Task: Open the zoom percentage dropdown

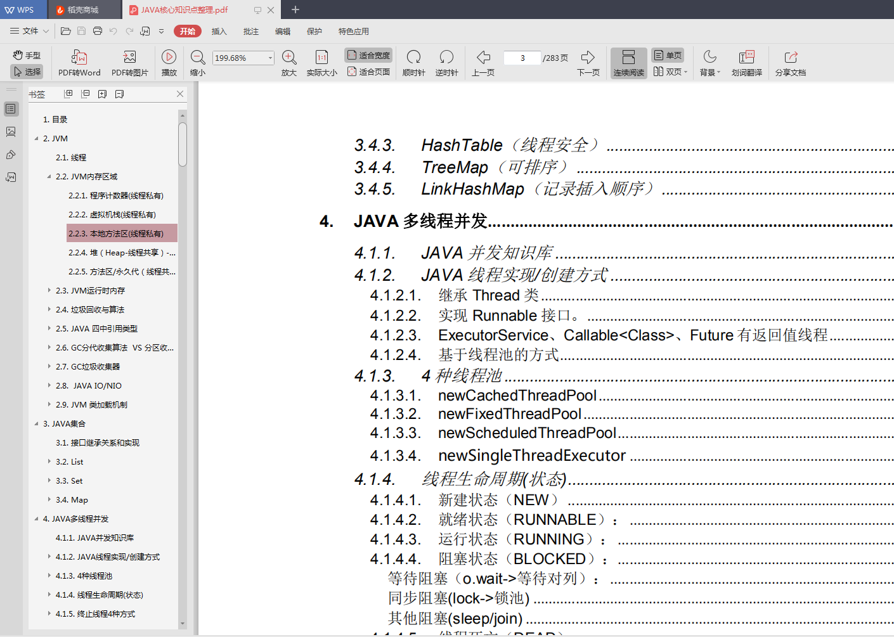Action: click(x=270, y=58)
